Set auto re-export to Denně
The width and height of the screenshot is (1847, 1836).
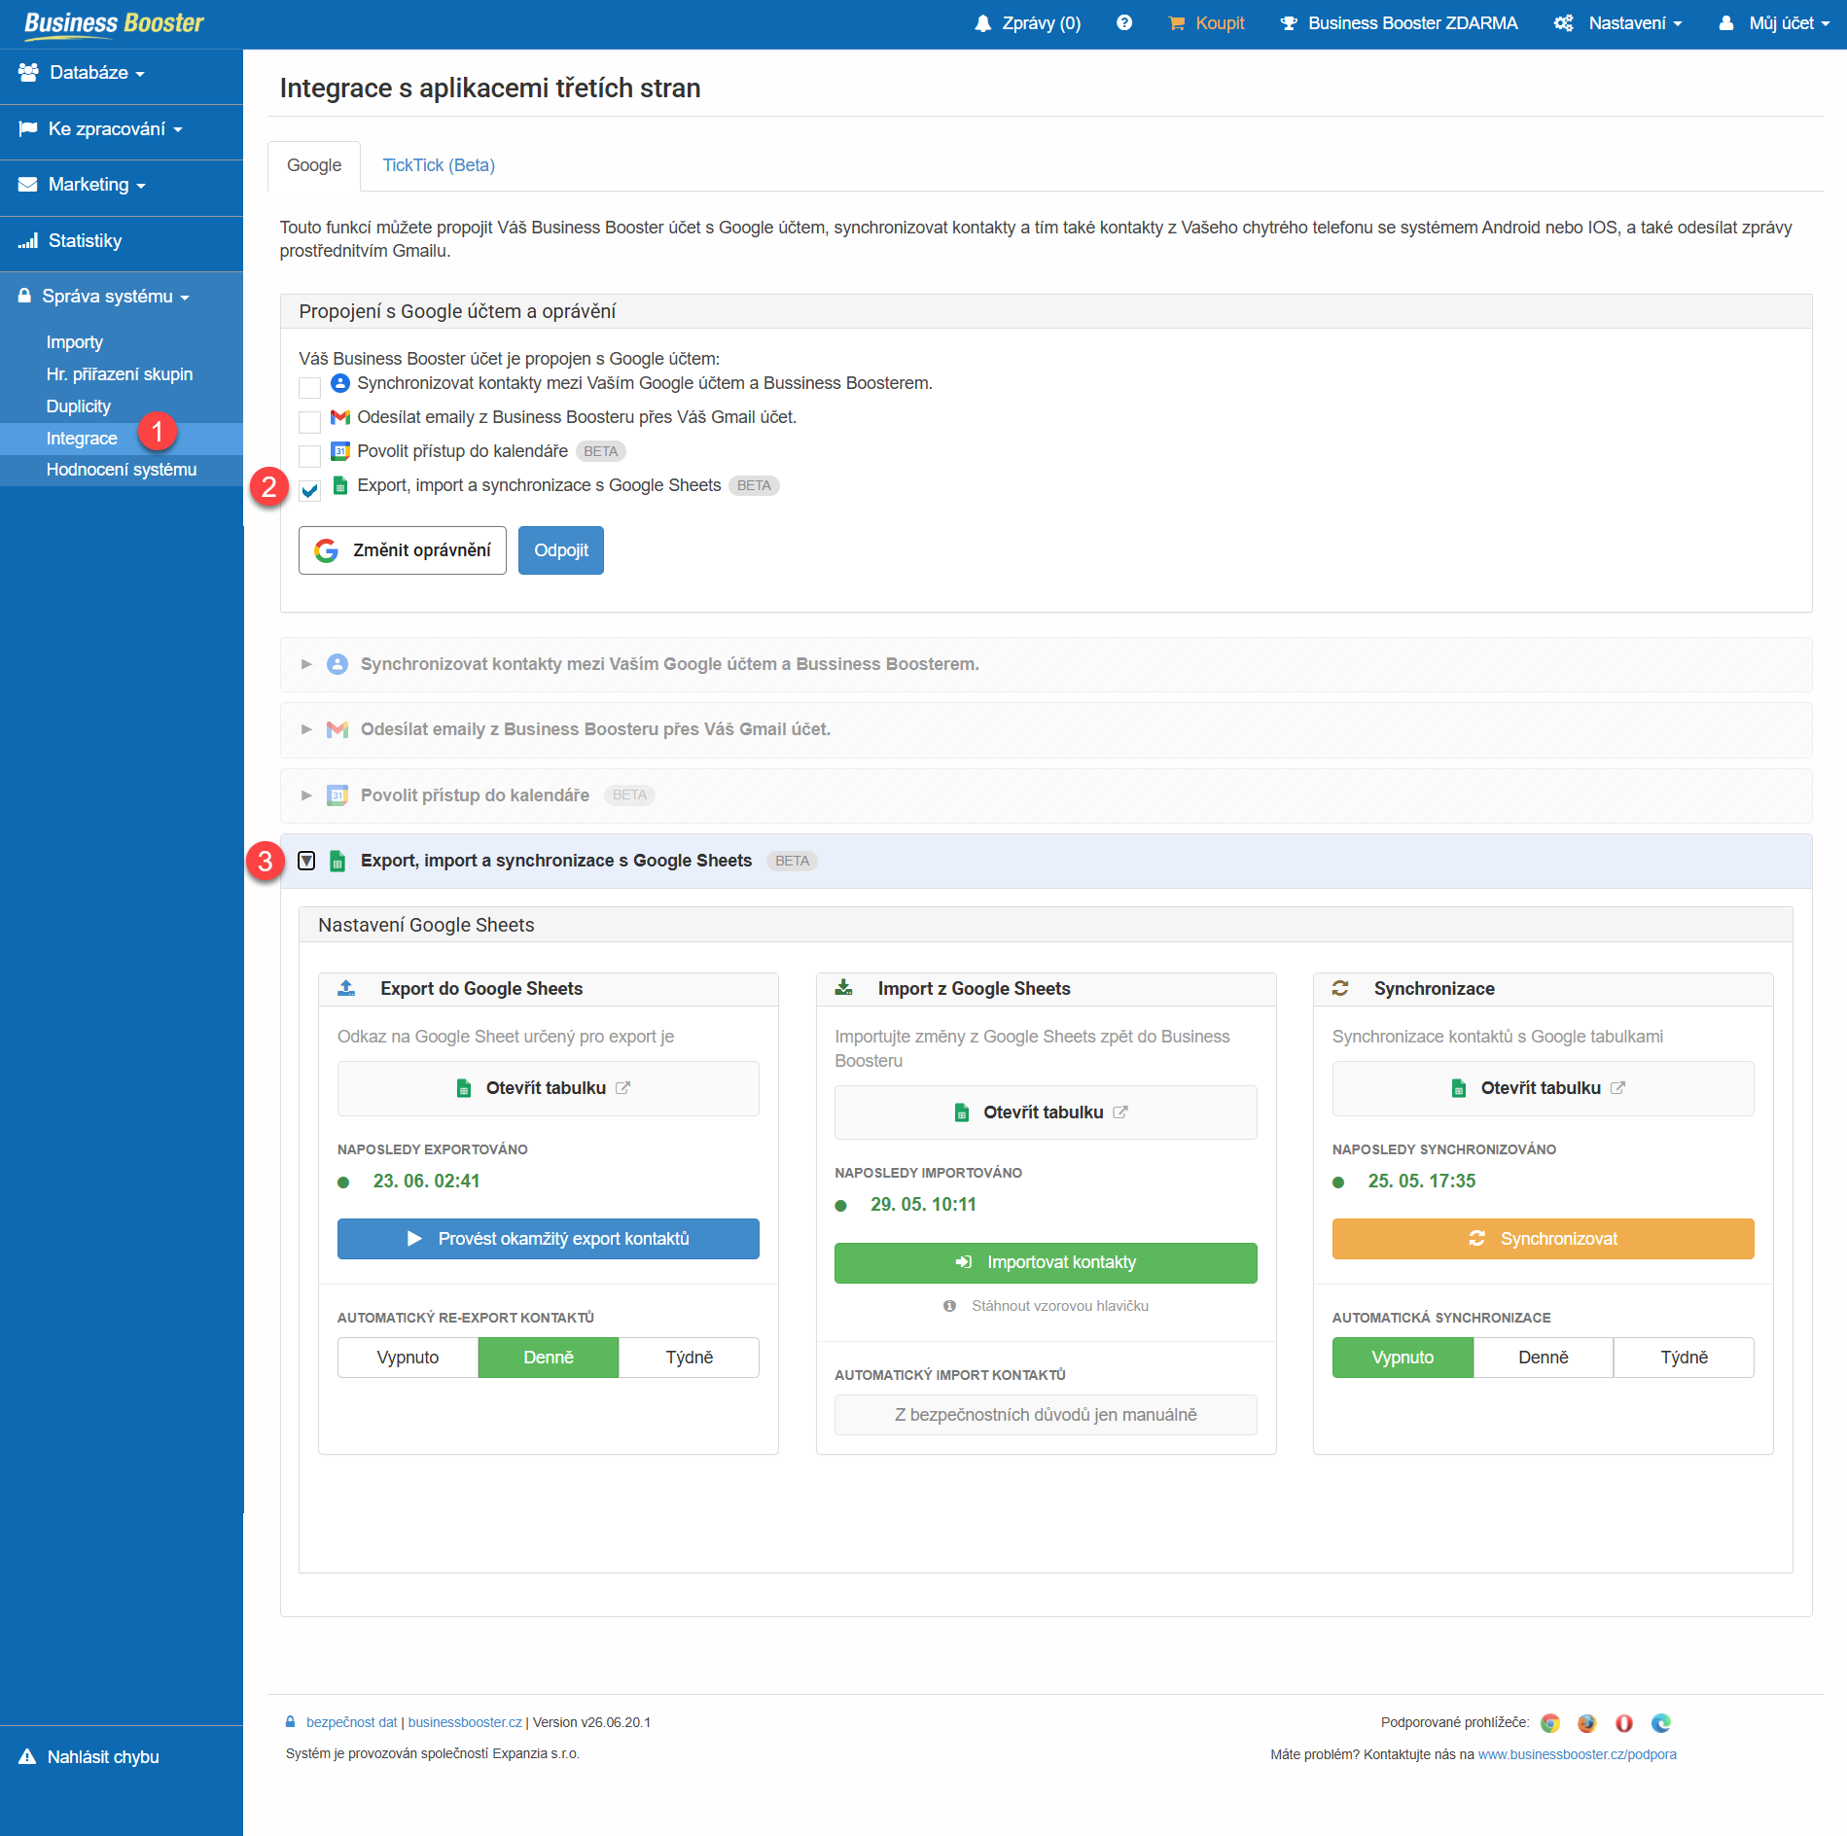tap(549, 1358)
